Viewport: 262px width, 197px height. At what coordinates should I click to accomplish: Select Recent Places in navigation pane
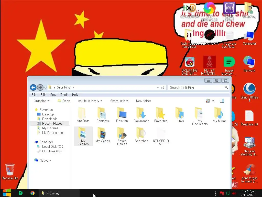point(49,123)
